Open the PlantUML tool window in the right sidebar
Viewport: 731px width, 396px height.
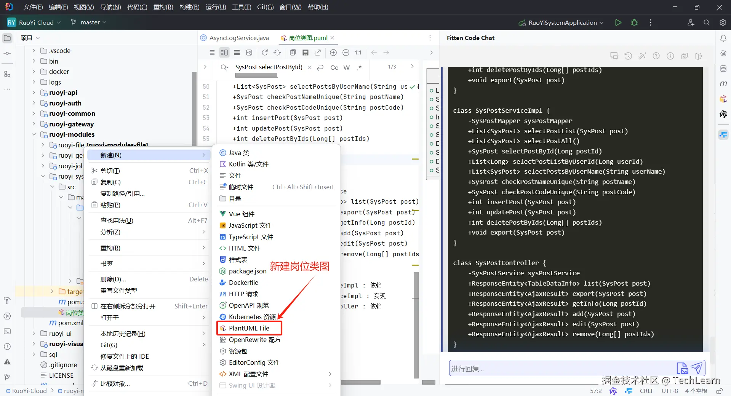point(723,99)
